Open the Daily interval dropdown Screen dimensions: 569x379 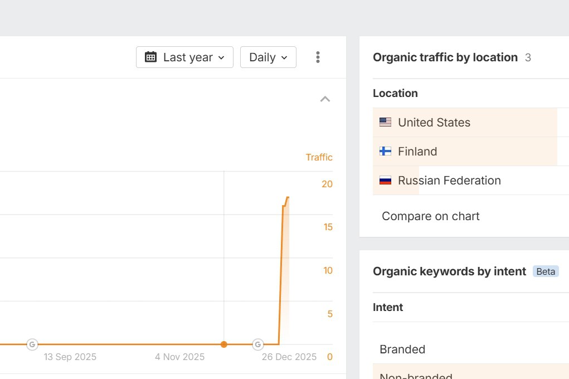tap(268, 57)
